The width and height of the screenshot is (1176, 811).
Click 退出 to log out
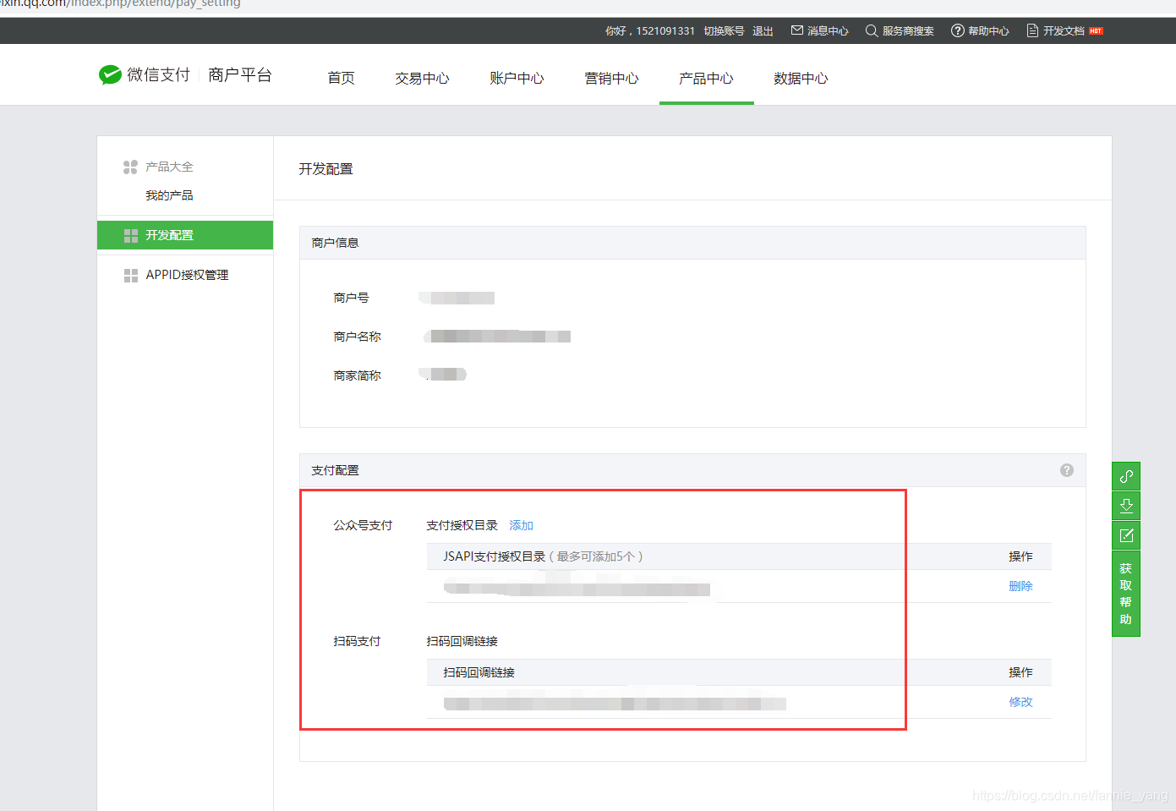click(763, 31)
